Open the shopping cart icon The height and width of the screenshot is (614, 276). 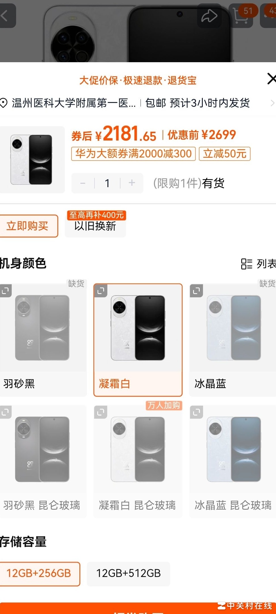coord(241,16)
